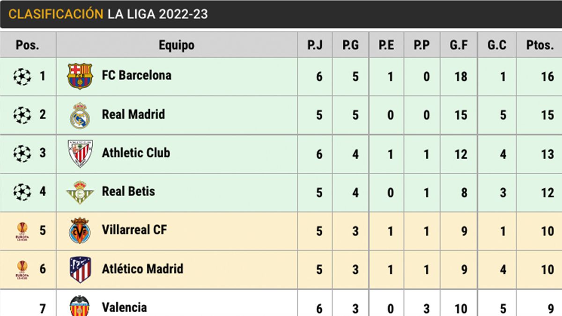Click the Valencia crest icon
This screenshot has width=562, height=316.
tap(80, 306)
